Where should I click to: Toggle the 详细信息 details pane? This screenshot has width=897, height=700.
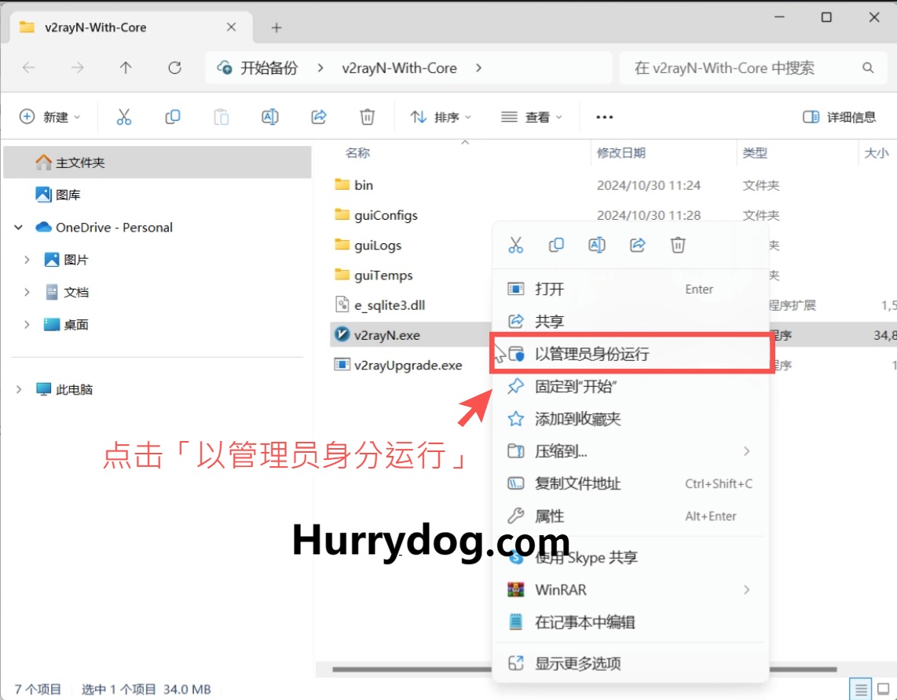pyautogui.click(x=839, y=117)
